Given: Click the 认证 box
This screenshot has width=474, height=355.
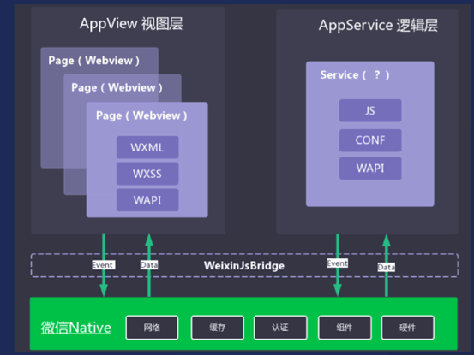Looking at the screenshot, I should pos(280,328).
